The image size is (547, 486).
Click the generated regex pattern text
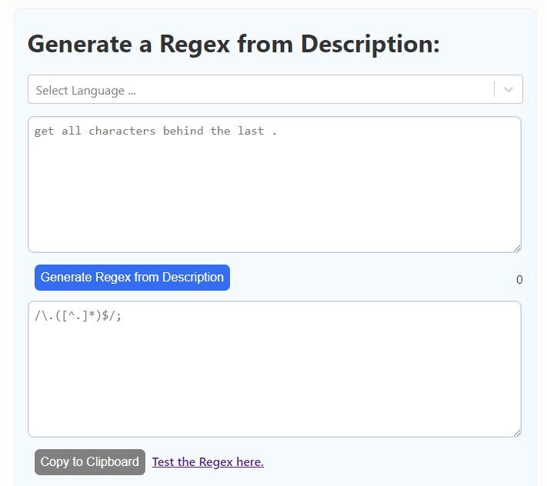(78, 315)
